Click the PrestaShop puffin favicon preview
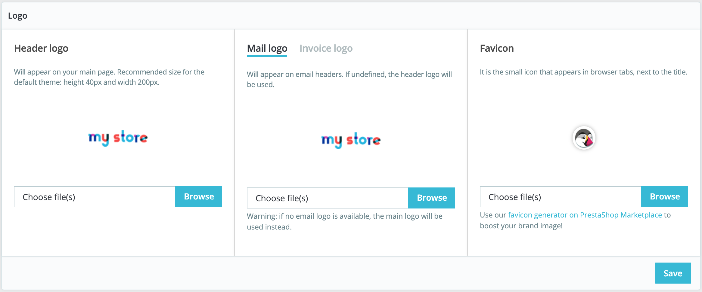 (584, 138)
